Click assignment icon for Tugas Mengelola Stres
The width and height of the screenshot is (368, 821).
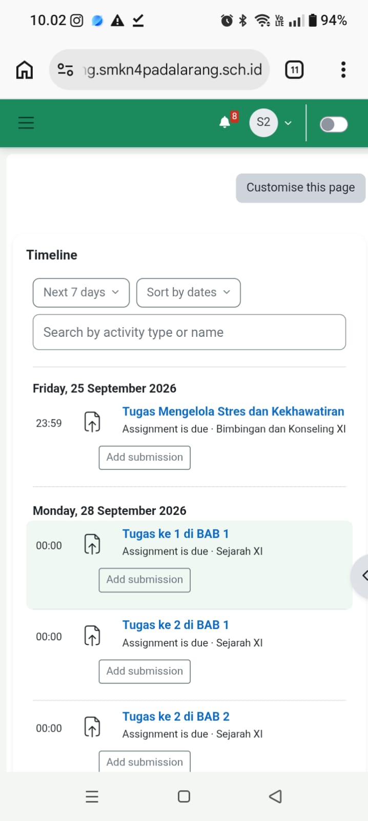pos(92,422)
